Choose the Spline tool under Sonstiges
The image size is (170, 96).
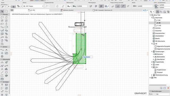click(x=6, y=91)
